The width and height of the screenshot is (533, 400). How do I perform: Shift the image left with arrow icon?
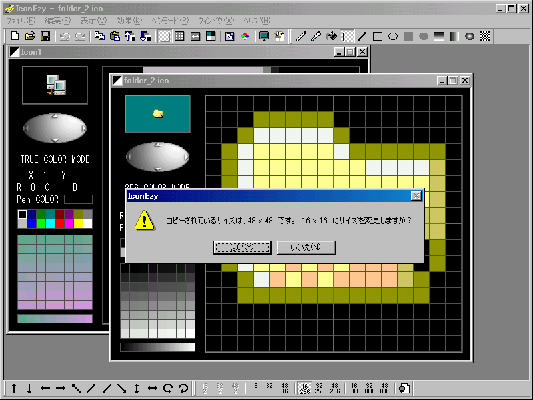pos(45,389)
